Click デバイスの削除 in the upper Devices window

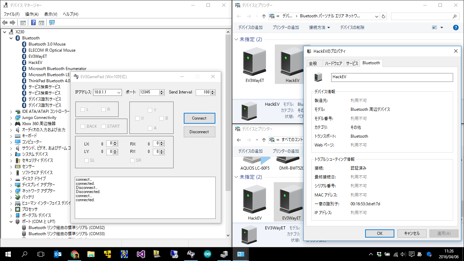(x=352, y=28)
